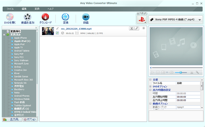
Task: Click the preview seek bar handle
Action: (151, 68)
